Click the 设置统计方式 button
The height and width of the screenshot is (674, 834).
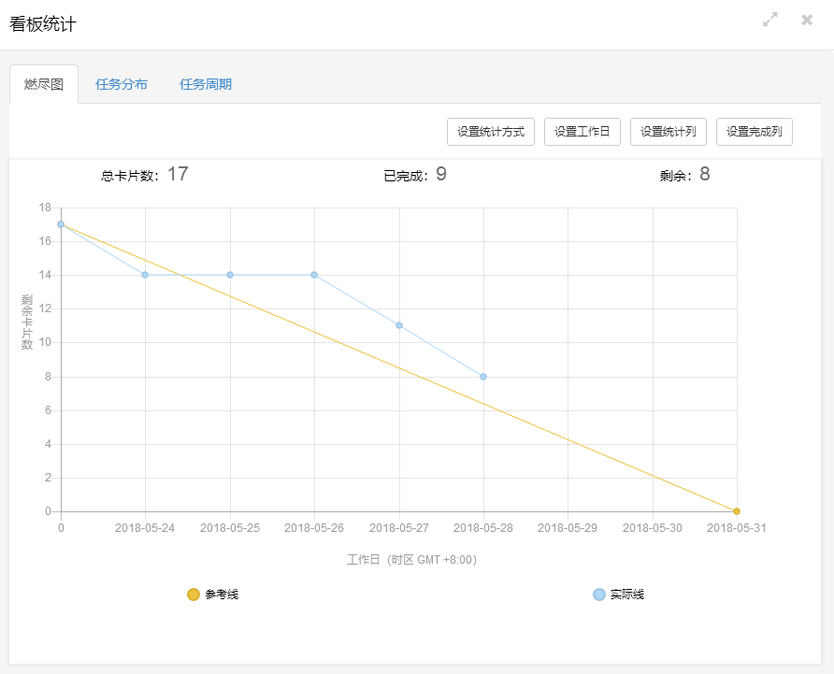click(x=491, y=132)
